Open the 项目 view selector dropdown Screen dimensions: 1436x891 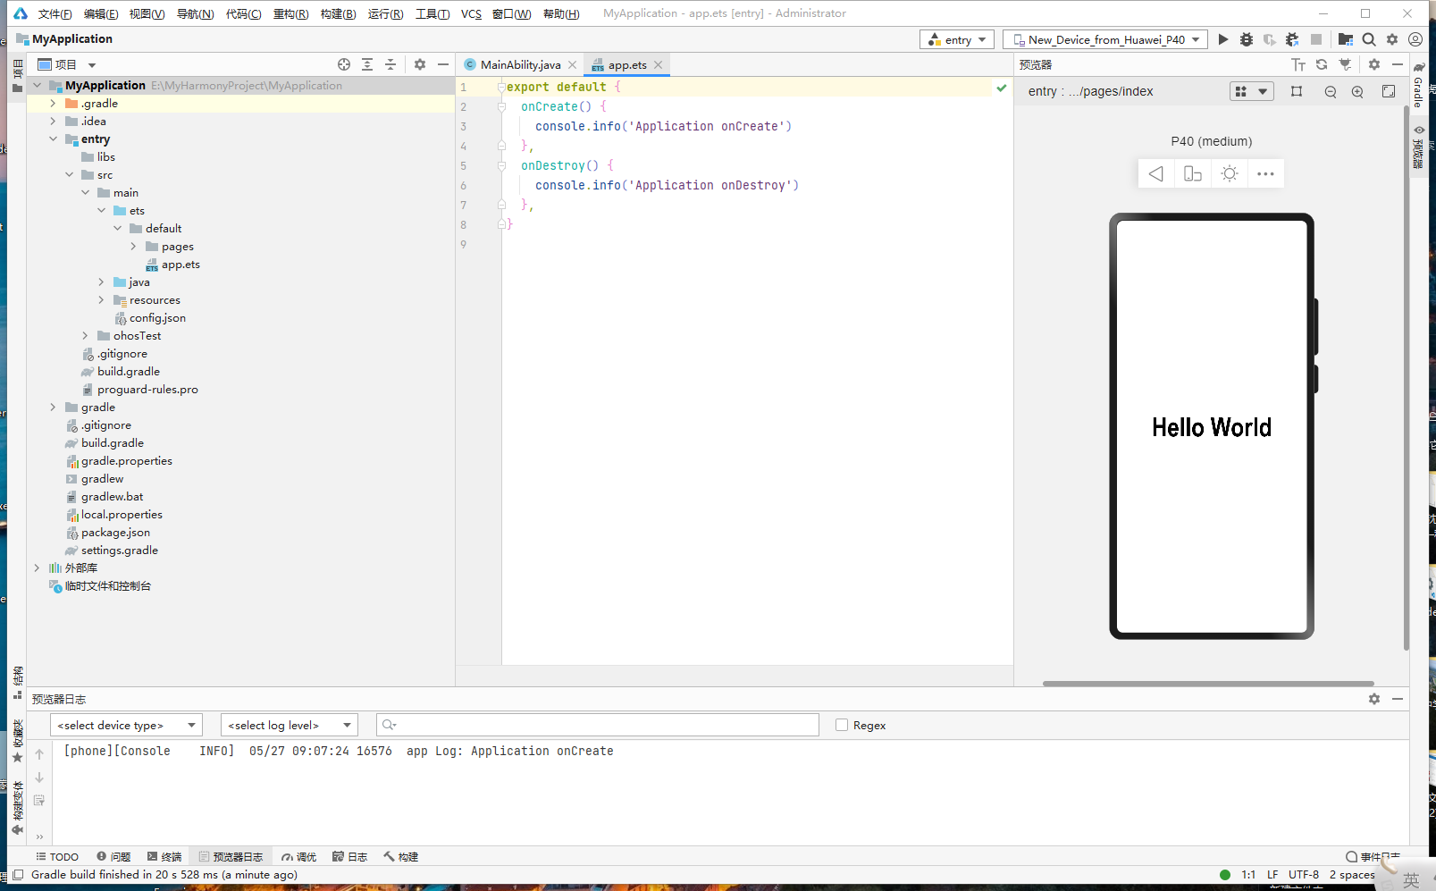pos(66,64)
